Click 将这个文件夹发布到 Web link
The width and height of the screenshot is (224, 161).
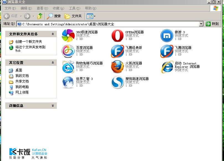pyautogui.click(x=30, y=49)
